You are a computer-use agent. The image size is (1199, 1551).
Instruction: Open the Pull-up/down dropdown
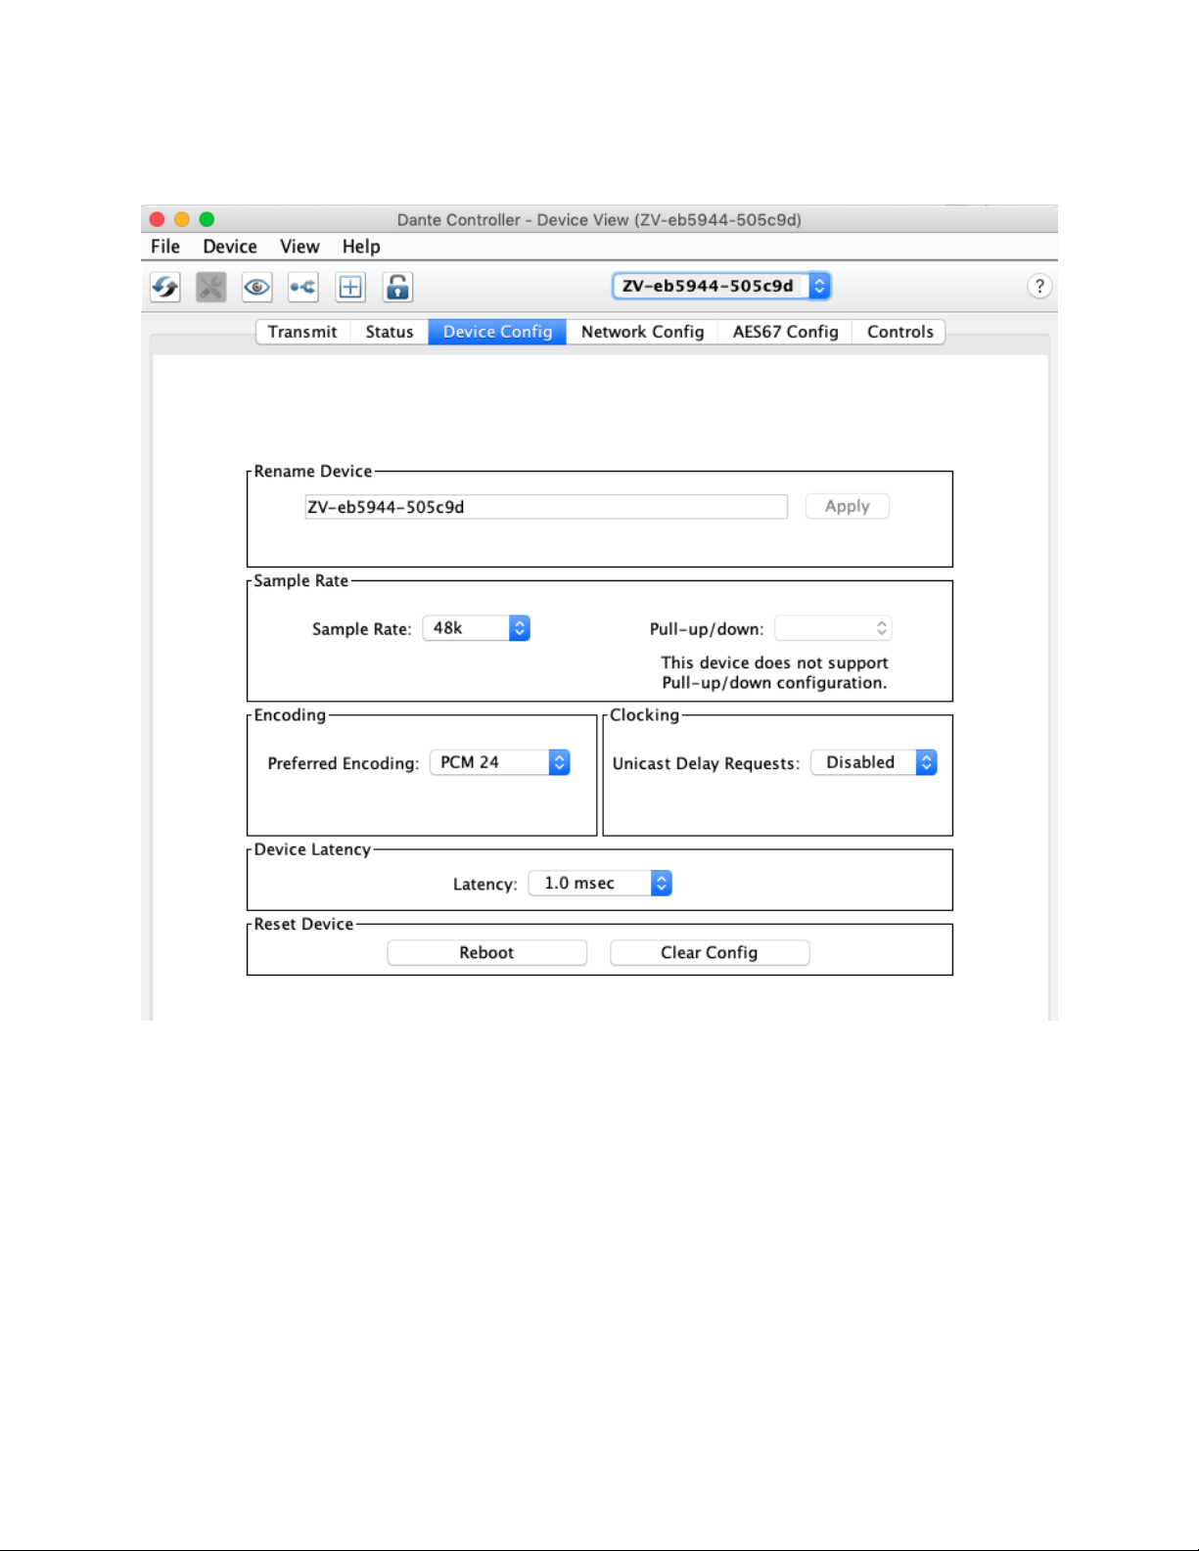(x=833, y=628)
